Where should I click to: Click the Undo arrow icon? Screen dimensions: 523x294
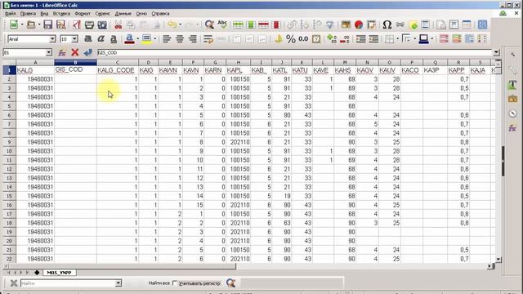[172, 24]
